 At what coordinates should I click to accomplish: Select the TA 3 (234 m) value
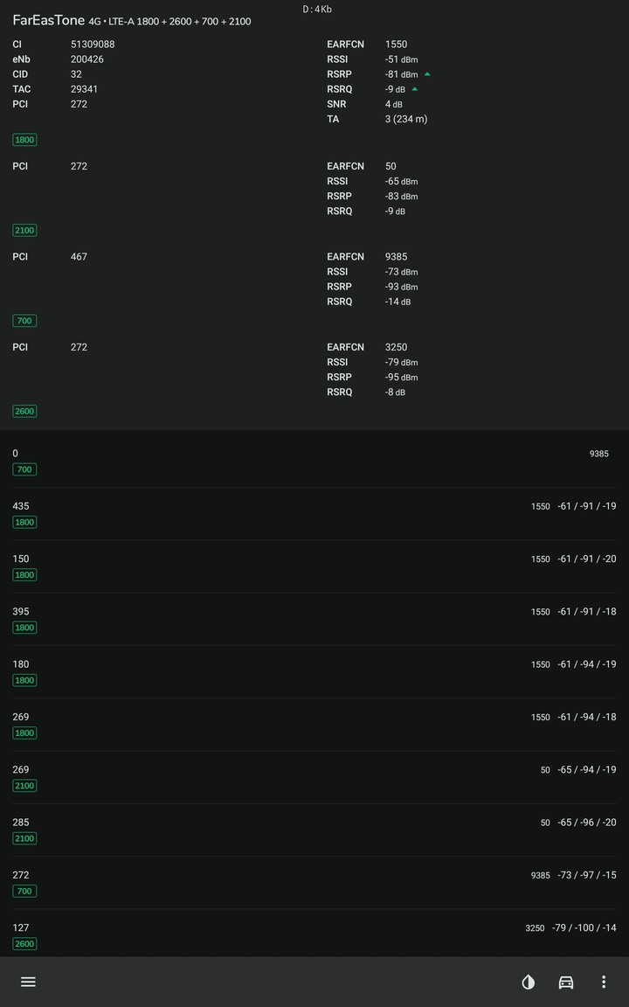tap(405, 119)
